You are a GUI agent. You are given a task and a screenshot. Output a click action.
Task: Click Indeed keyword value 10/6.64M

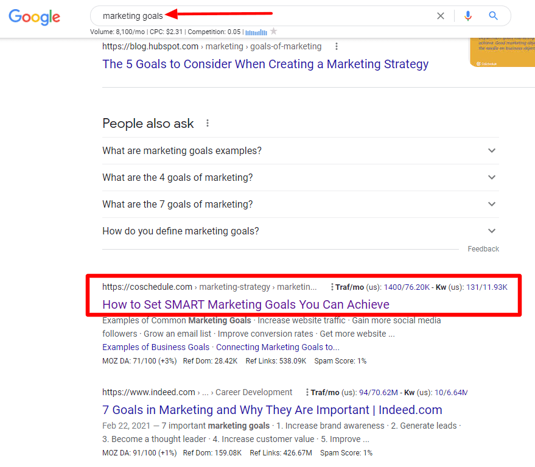pyautogui.click(x=451, y=393)
